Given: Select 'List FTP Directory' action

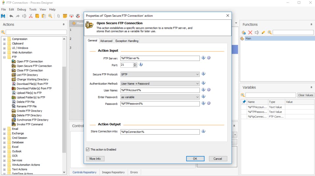Looking at the screenshot, I should 27,75.
